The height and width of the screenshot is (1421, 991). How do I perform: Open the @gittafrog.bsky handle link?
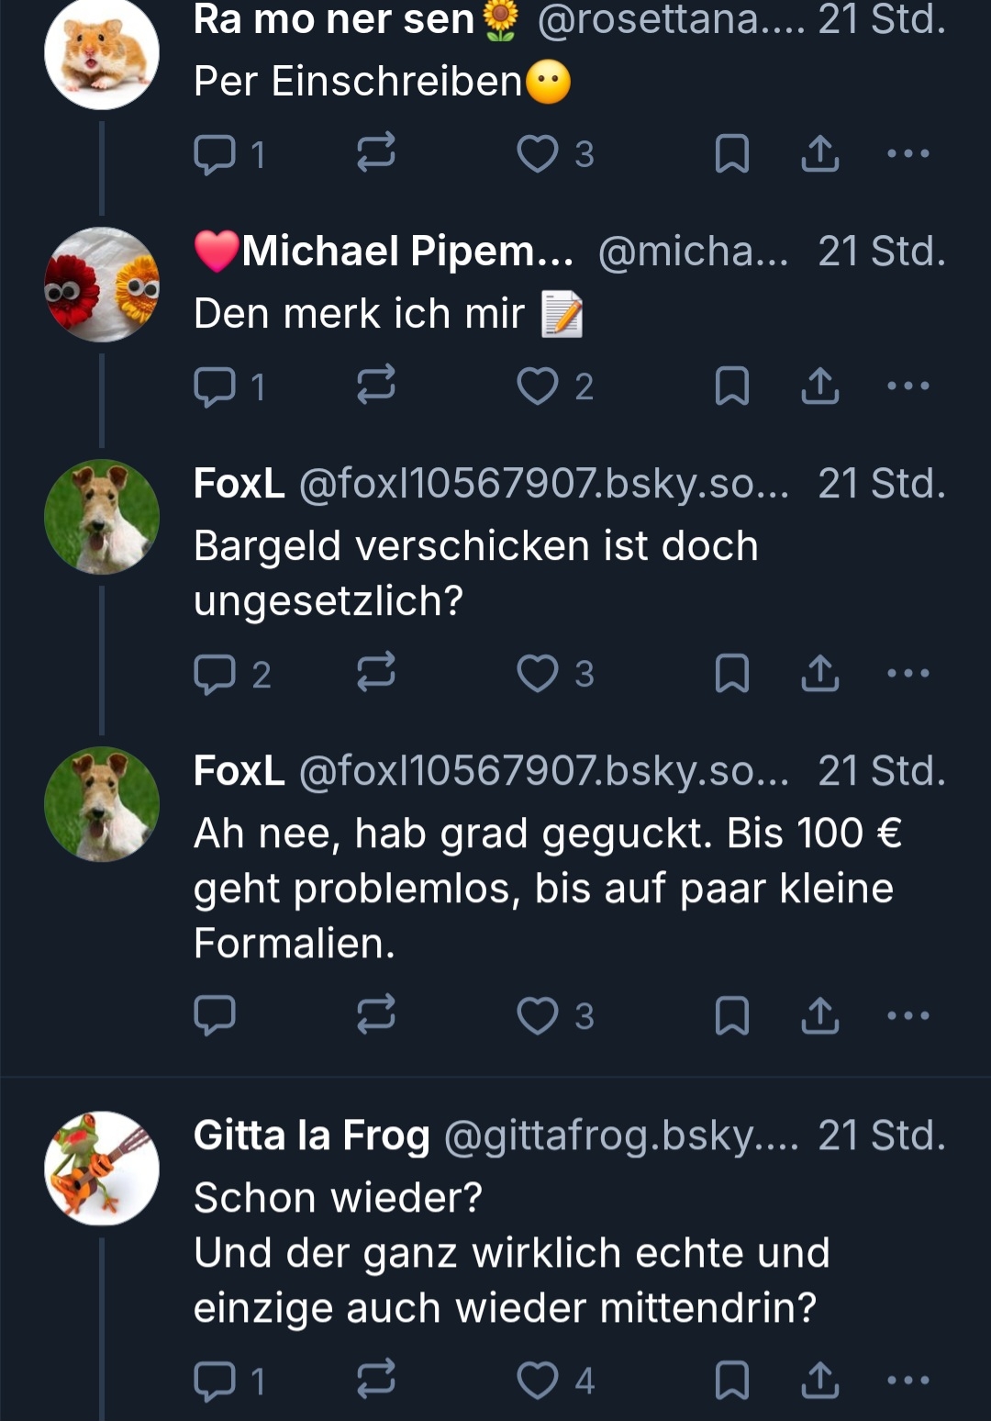620,1136
